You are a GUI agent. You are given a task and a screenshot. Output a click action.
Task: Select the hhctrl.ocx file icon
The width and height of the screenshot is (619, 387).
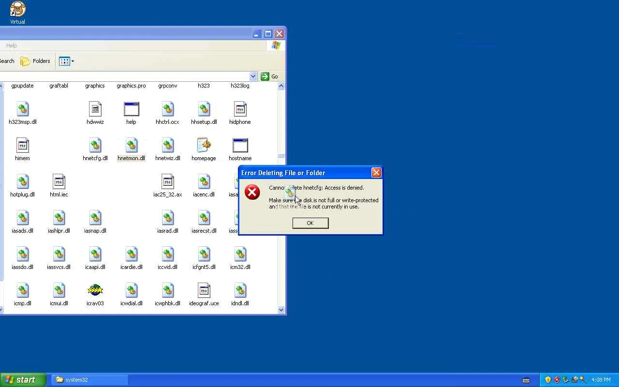click(168, 109)
